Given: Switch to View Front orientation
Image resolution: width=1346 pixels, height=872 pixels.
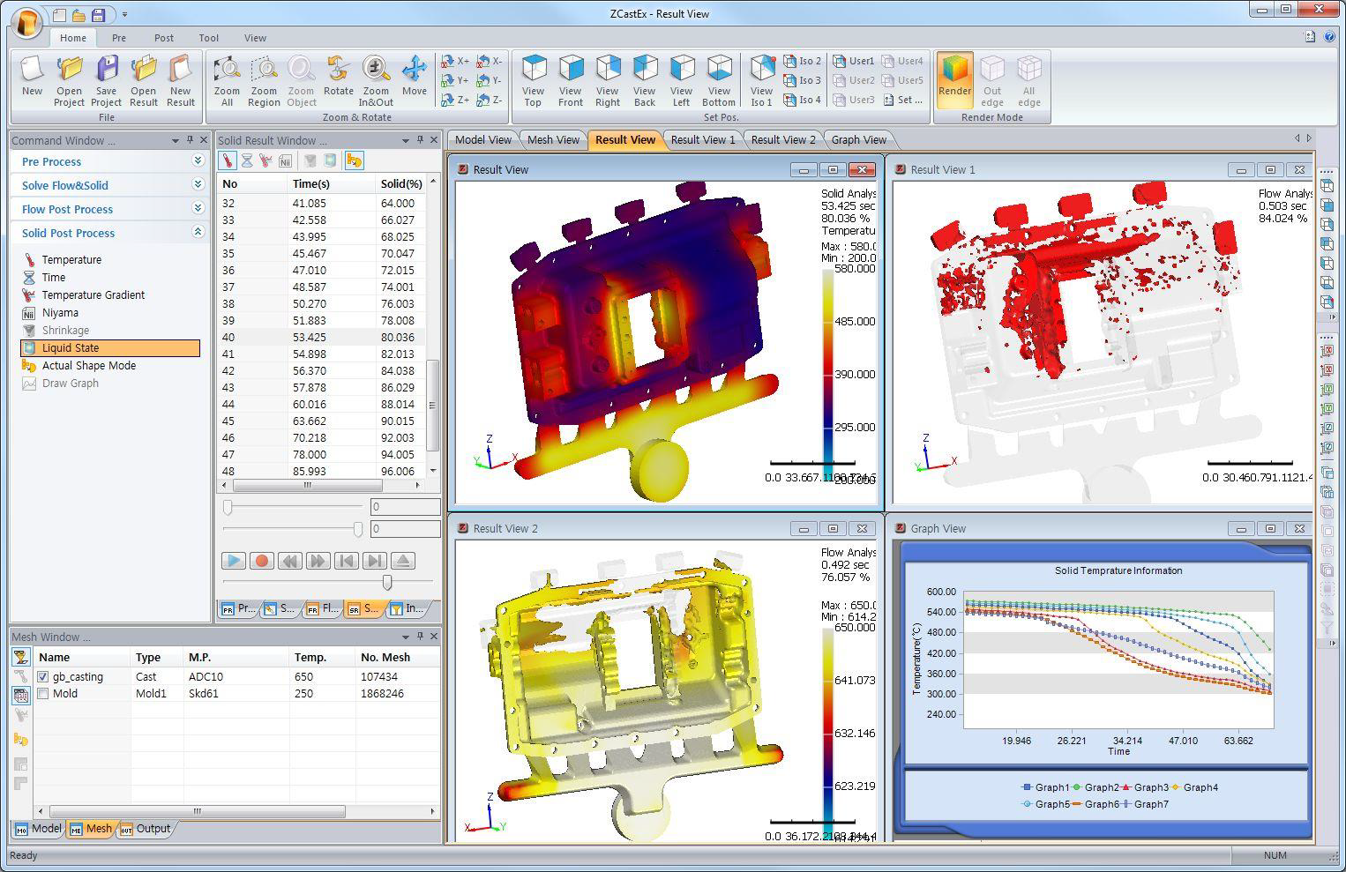Looking at the screenshot, I should (571, 80).
